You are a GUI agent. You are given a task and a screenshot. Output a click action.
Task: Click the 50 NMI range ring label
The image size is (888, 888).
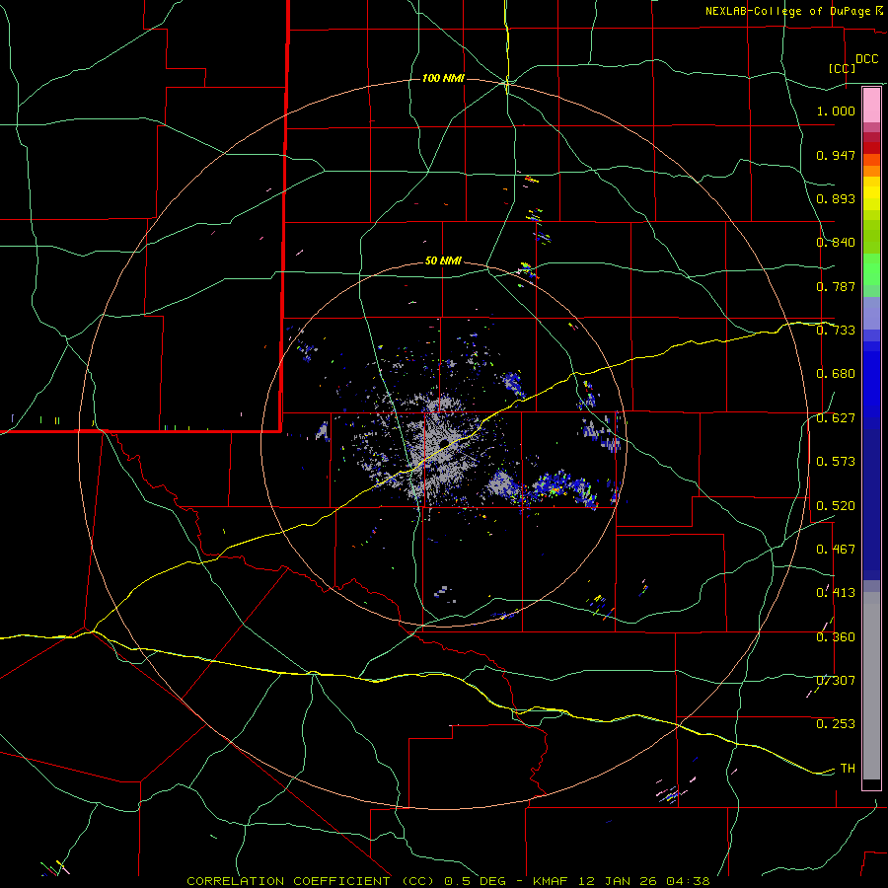coord(443,261)
